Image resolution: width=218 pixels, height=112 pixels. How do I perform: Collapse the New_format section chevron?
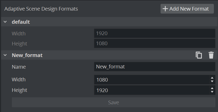pyautogui.click(x=5, y=55)
